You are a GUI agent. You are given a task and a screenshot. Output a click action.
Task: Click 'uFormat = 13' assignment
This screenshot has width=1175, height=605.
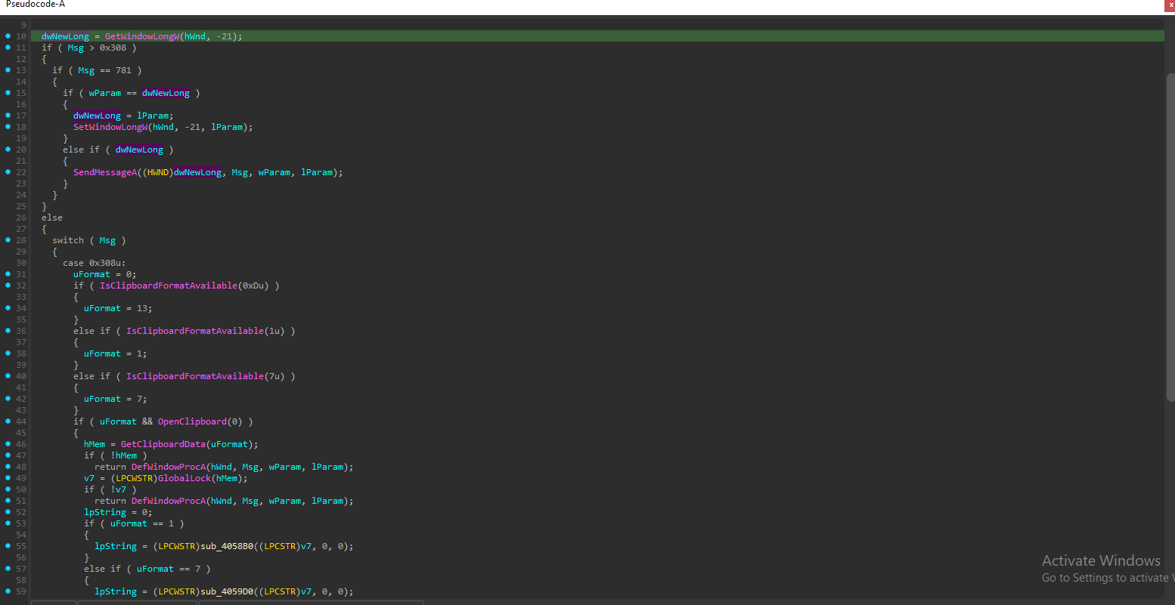tap(118, 308)
